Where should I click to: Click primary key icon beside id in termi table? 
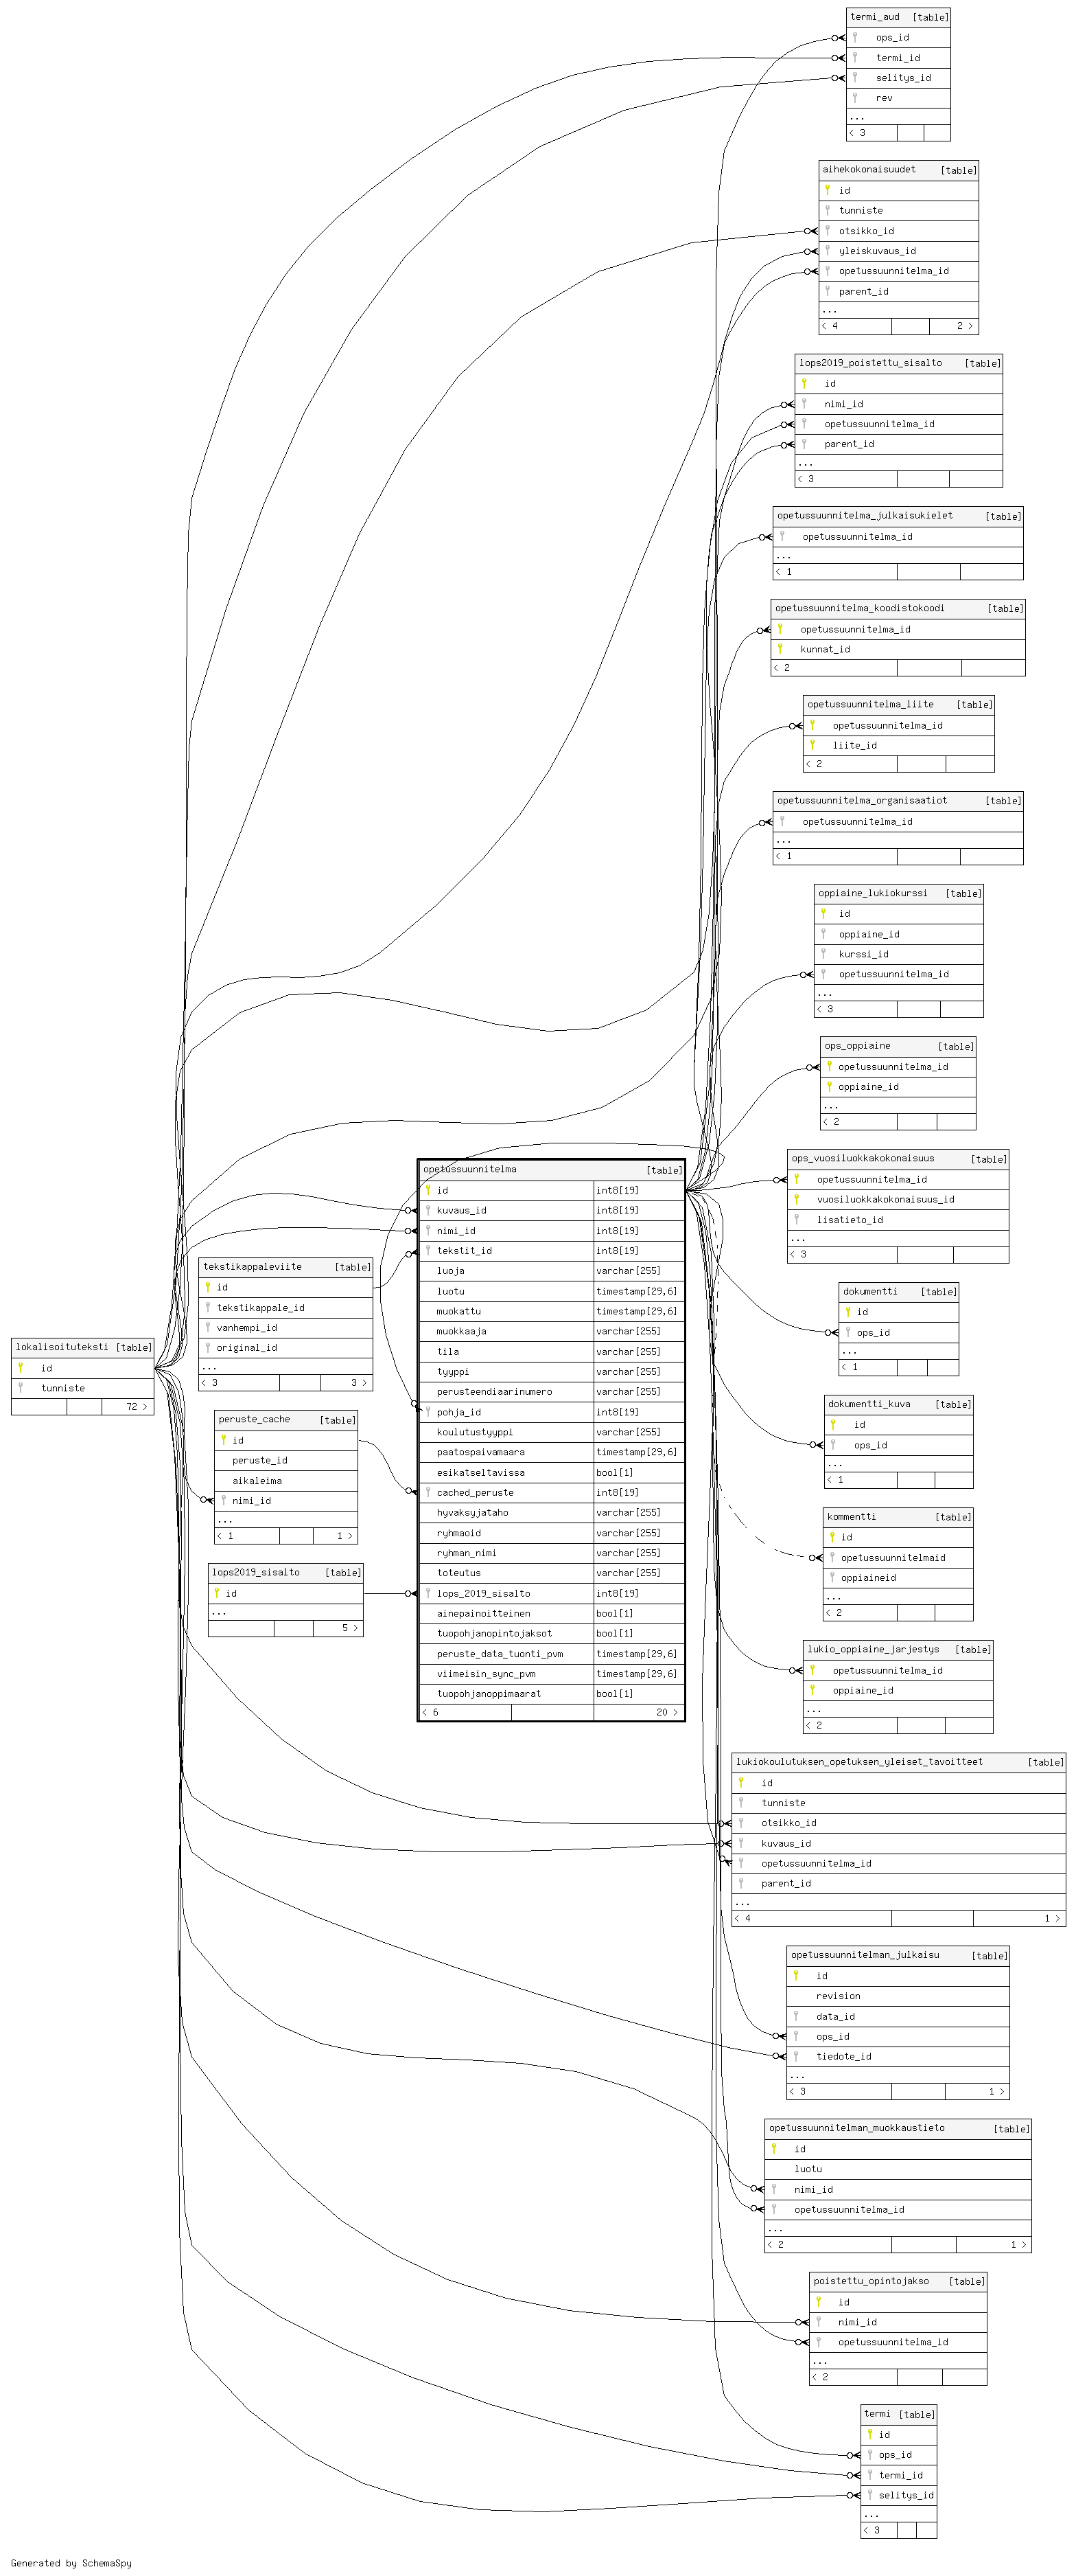click(870, 2435)
